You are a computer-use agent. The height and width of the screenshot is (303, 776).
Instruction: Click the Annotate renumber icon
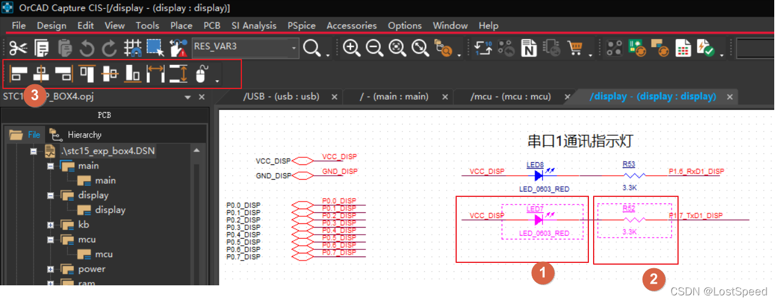(483, 48)
